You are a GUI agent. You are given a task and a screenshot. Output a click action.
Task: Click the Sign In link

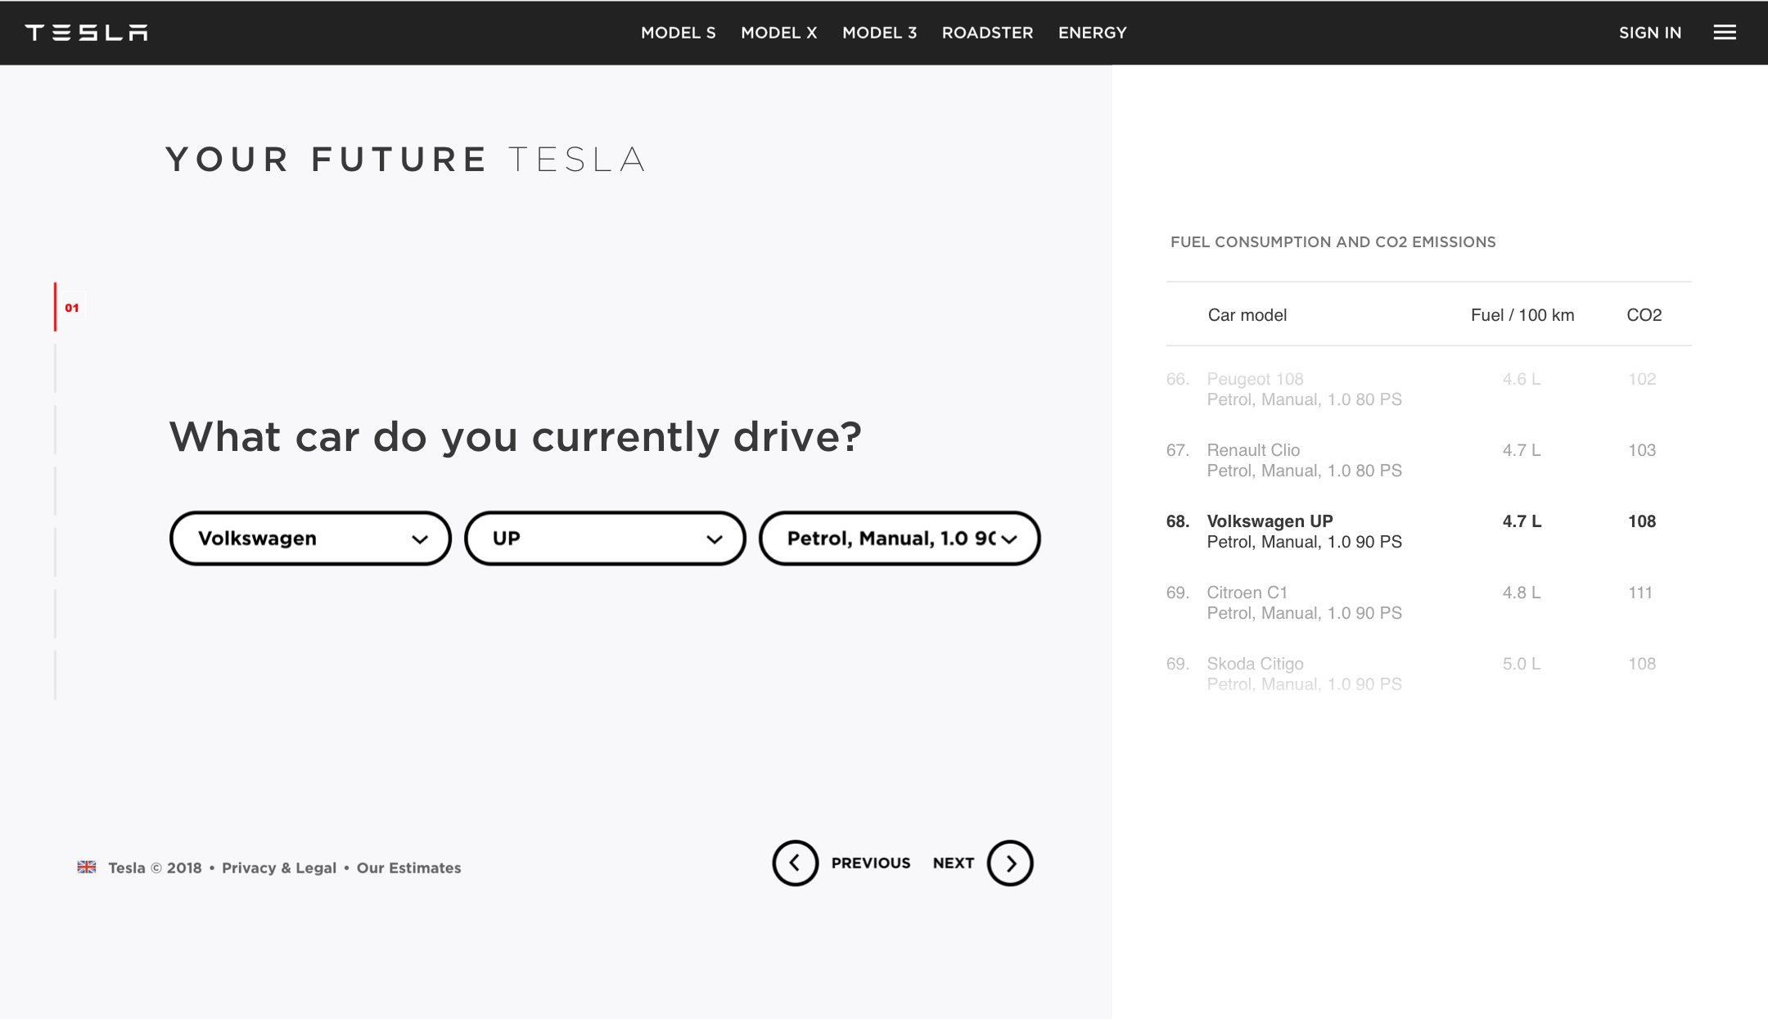click(x=1649, y=33)
